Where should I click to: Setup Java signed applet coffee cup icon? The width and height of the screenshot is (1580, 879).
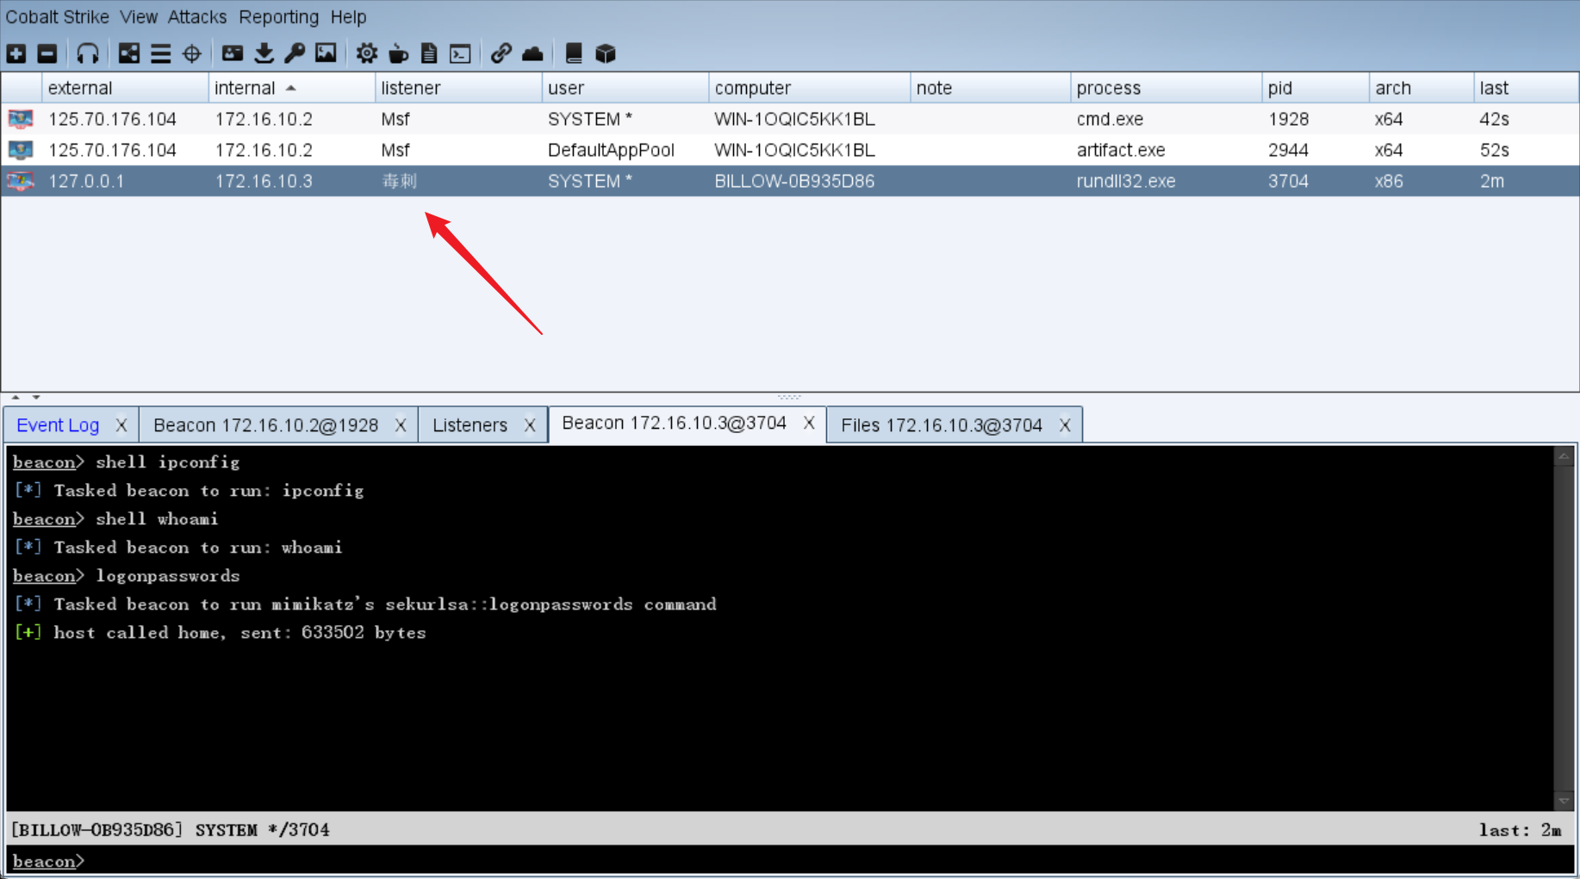398,53
